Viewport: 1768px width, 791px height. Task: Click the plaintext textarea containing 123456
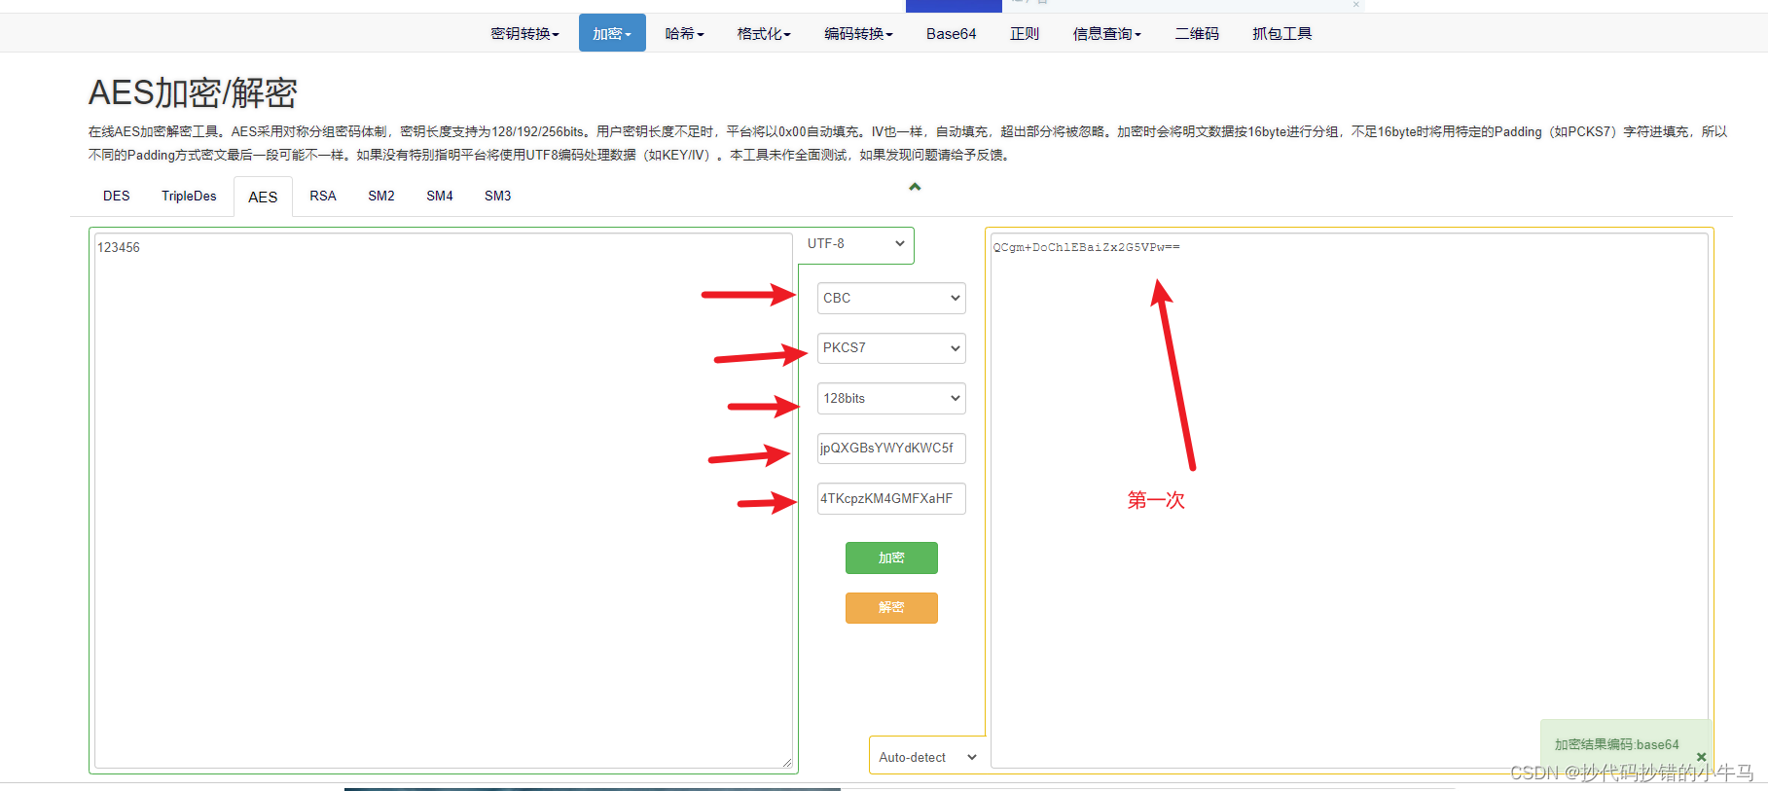click(443, 500)
